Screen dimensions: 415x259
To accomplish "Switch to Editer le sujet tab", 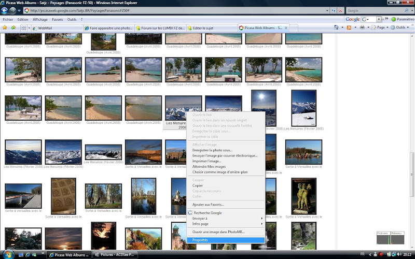I will [212, 28].
